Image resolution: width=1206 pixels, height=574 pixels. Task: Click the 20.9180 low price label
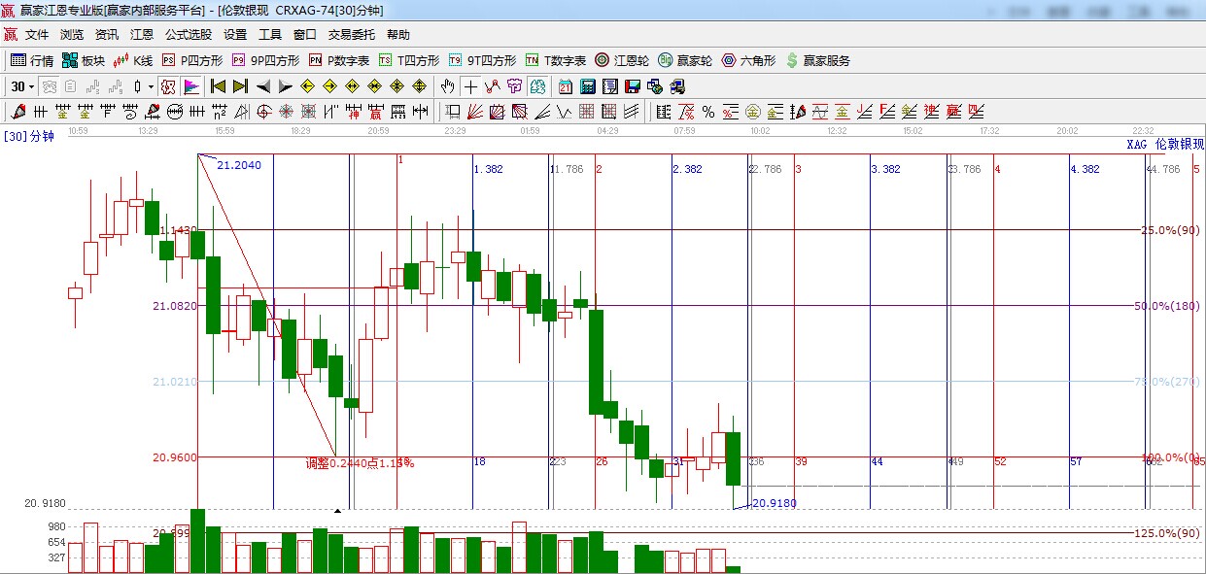774,503
